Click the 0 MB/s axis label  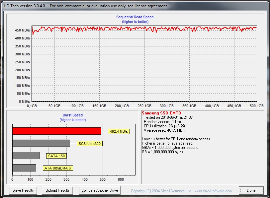coord(24,101)
